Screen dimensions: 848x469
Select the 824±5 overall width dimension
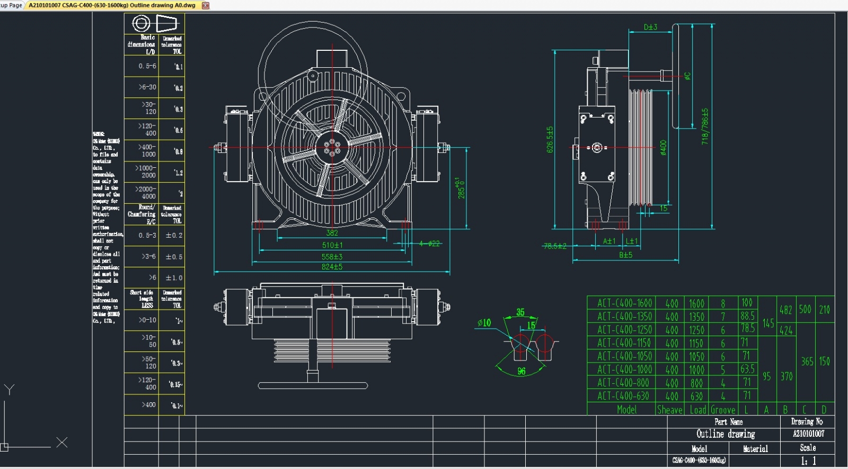[x=332, y=267]
